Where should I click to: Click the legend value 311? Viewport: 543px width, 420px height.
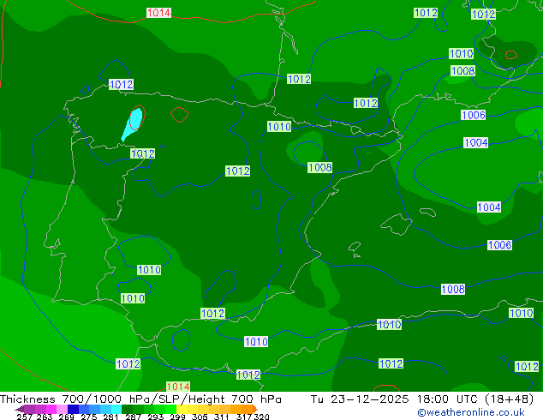[221, 417]
